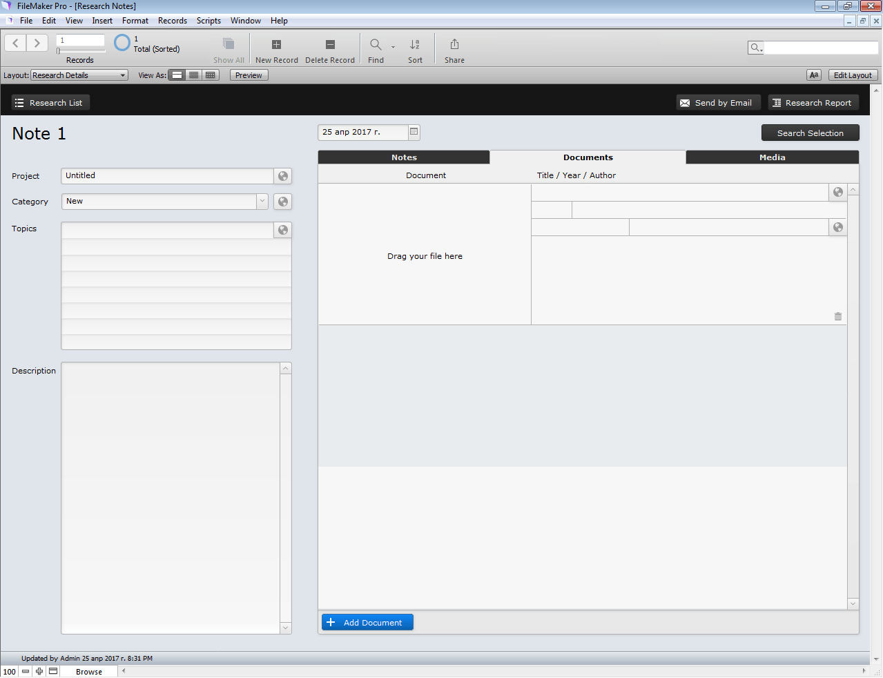This screenshot has width=883, height=678.
Task: Switch to List view
Action: 194,75
